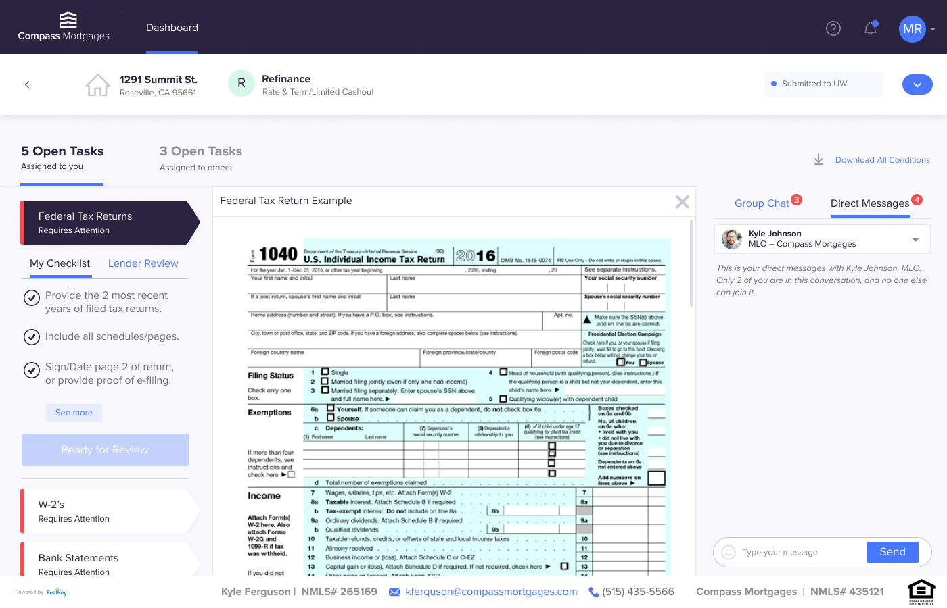Switch to 3 Open Tasks assigned to others
Image resolution: width=947 pixels, height=608 pixels.
tap(201, 158)
